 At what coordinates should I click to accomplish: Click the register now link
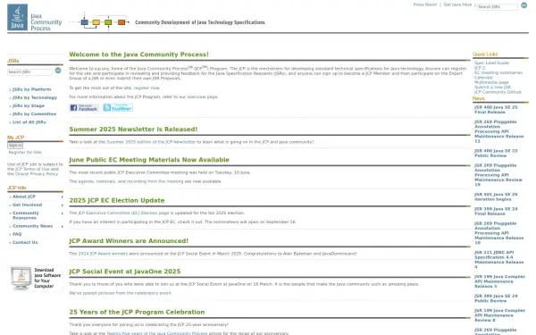(147, 88)
